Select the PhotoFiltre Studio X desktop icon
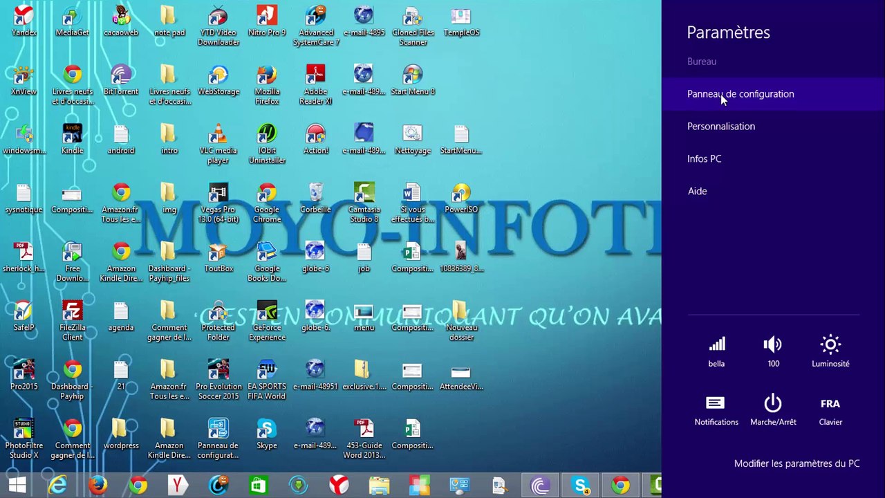 (24, 439)
